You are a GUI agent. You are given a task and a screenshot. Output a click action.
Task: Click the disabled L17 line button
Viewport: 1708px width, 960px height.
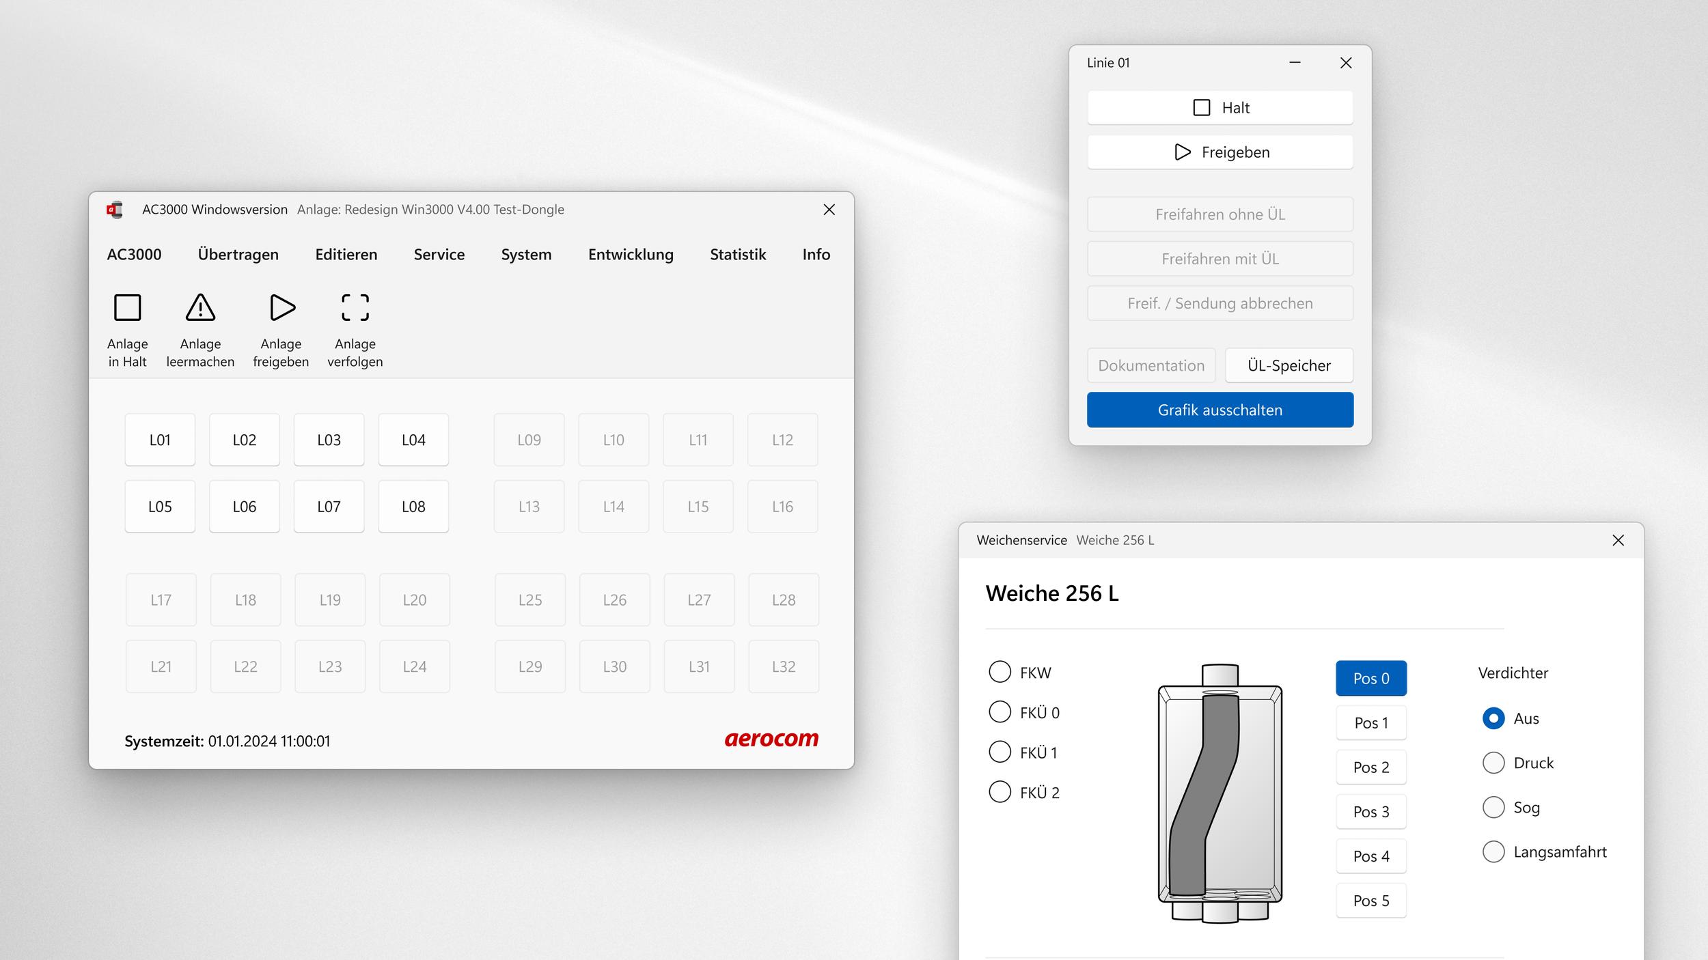point(161,599)
